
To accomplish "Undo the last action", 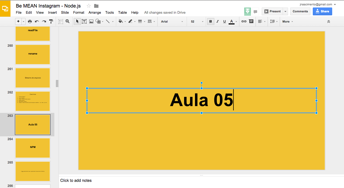I will (x=37, y=21).
